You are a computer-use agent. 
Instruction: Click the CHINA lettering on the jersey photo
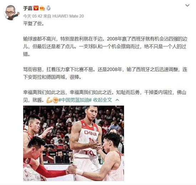pyautogui.click(x=91, y=133)
